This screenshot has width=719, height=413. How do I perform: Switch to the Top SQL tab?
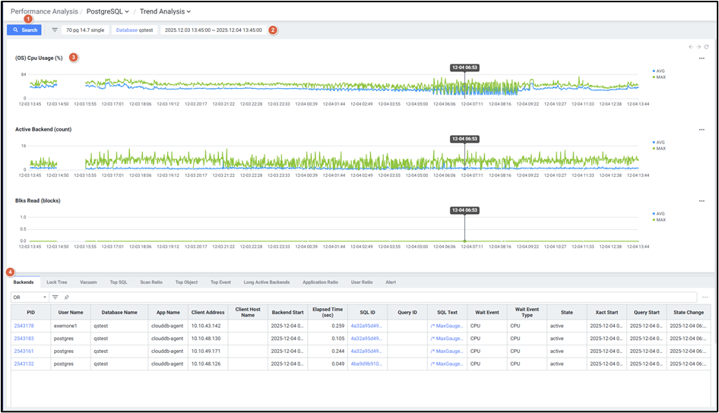click(118, 282)
